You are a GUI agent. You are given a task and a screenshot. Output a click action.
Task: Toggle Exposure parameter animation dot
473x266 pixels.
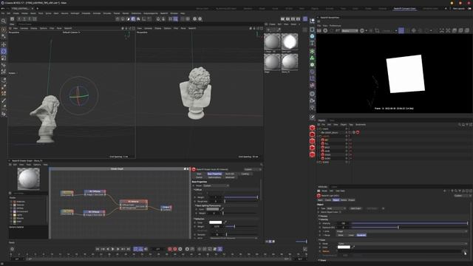click(x=320, y=228)
